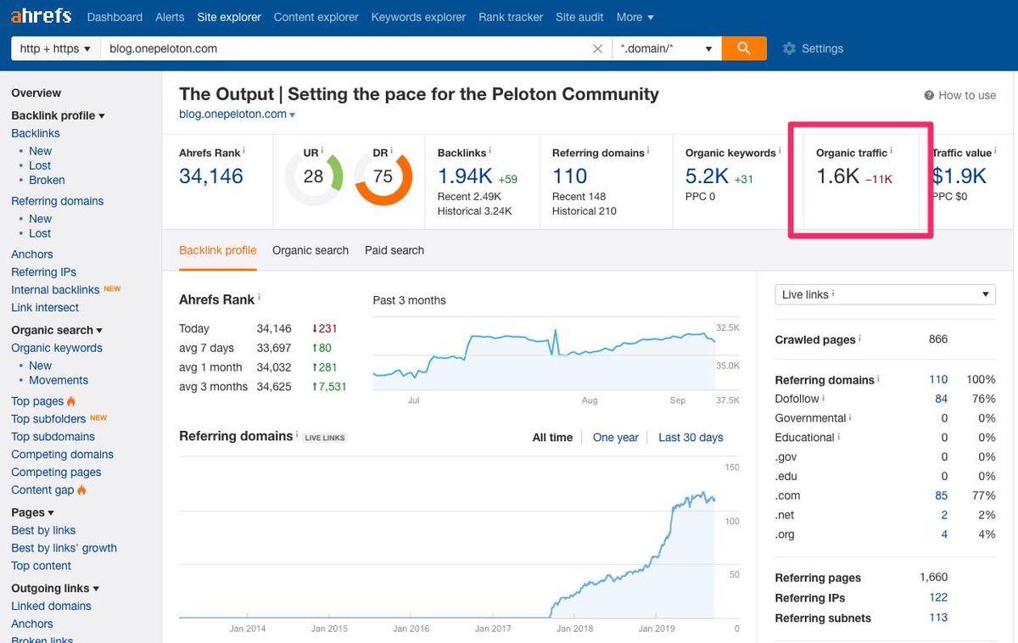Open Movements in the sidebar
Viewport: 1018px width, 643px height.
pos(59,380)
